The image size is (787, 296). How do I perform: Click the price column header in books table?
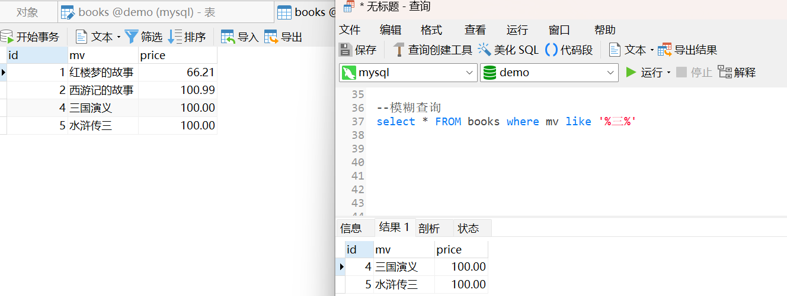point(178,56)
